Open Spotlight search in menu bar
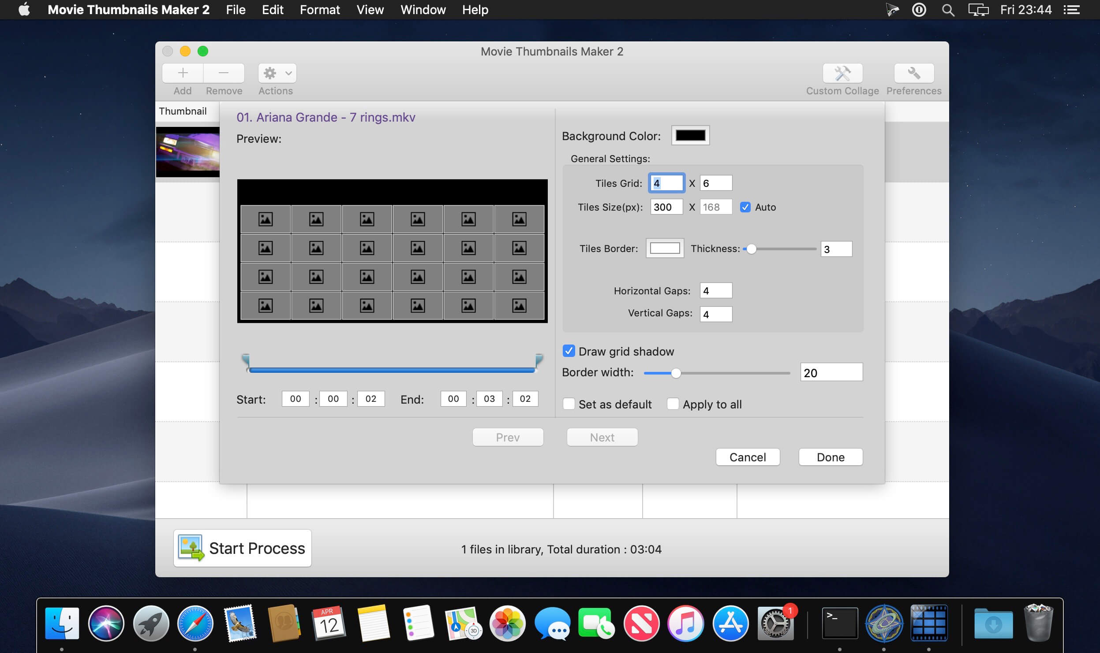Image resolution: width=1100 pixels, height=653 pixels. tap(947, 10)
